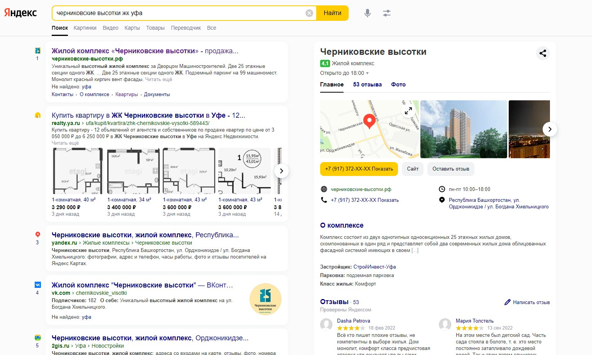Open Черниковские высотки Yandex Maps result title
The image size is (592, 355).
145,235
